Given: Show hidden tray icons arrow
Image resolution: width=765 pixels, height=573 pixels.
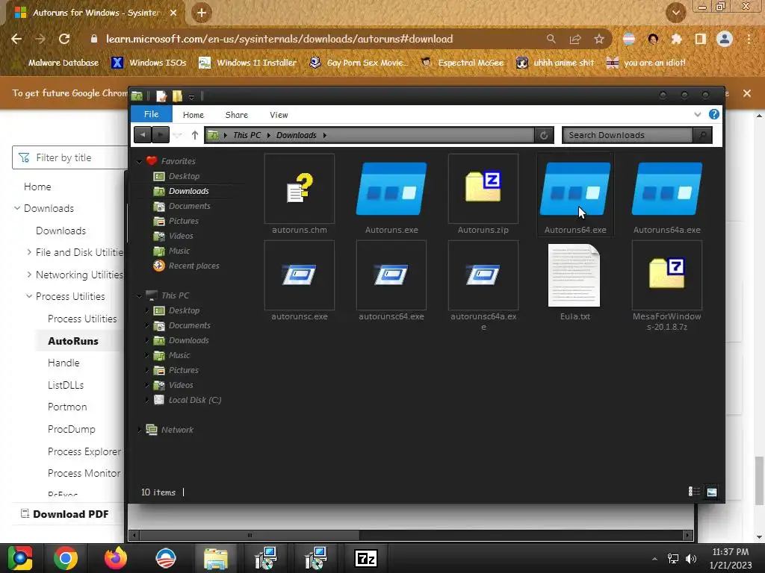Looking at the screenshot, I should pyautogui.click(x=654, y=559).
